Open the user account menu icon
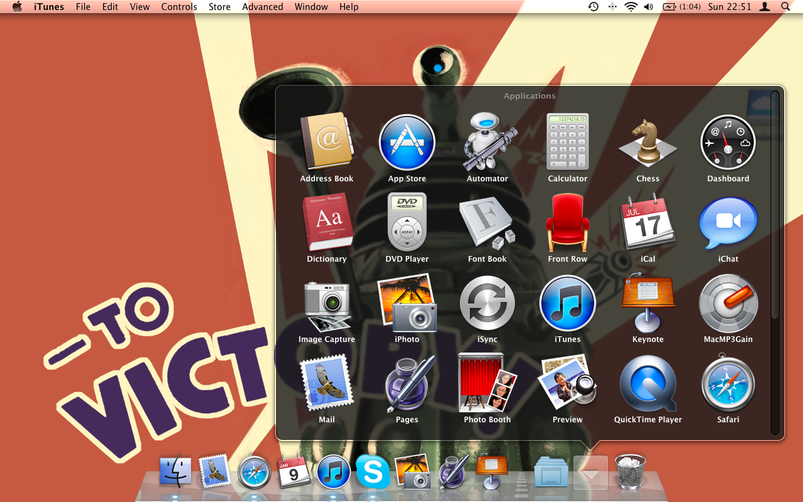The width and height of the screenshot is (803, 502). 765,7
